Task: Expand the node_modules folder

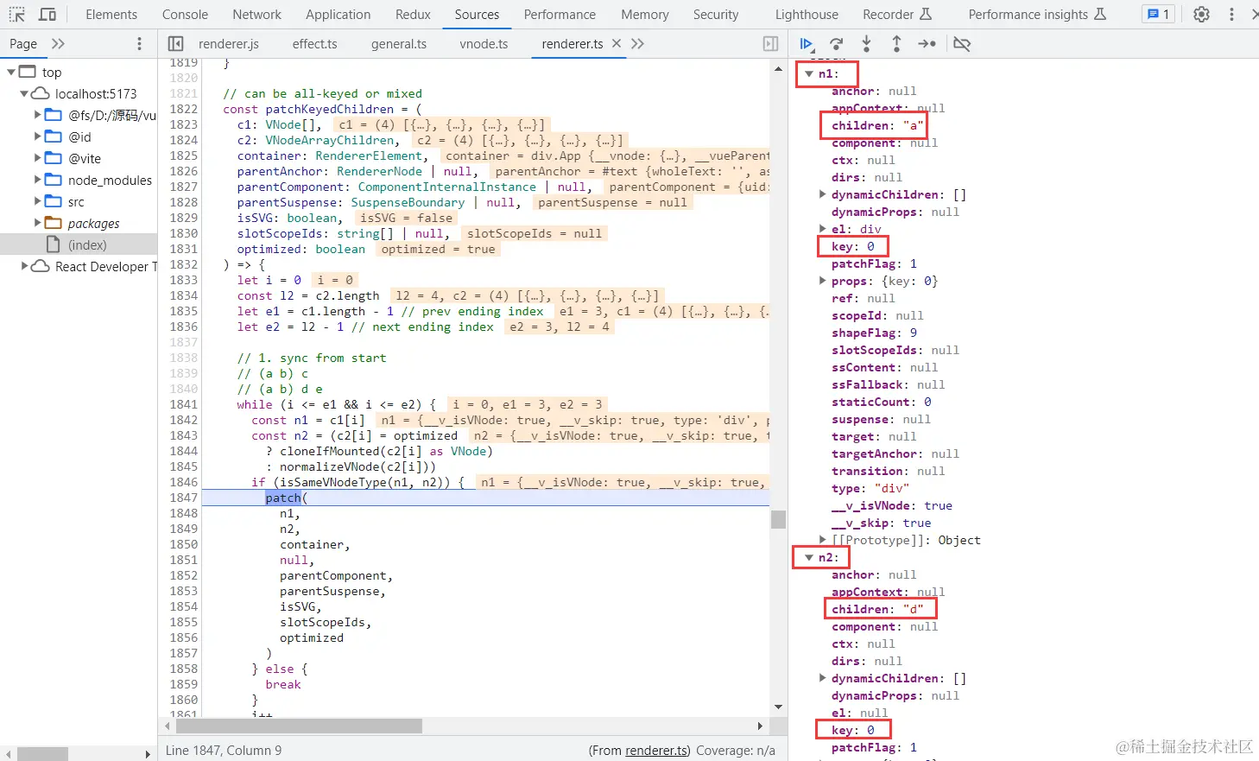Action: [37, 181]
